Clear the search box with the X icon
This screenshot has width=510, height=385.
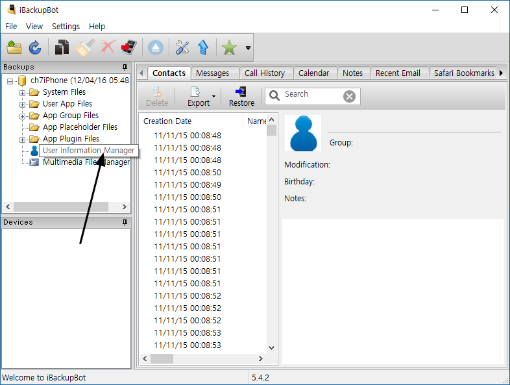[x=349, y=96]
